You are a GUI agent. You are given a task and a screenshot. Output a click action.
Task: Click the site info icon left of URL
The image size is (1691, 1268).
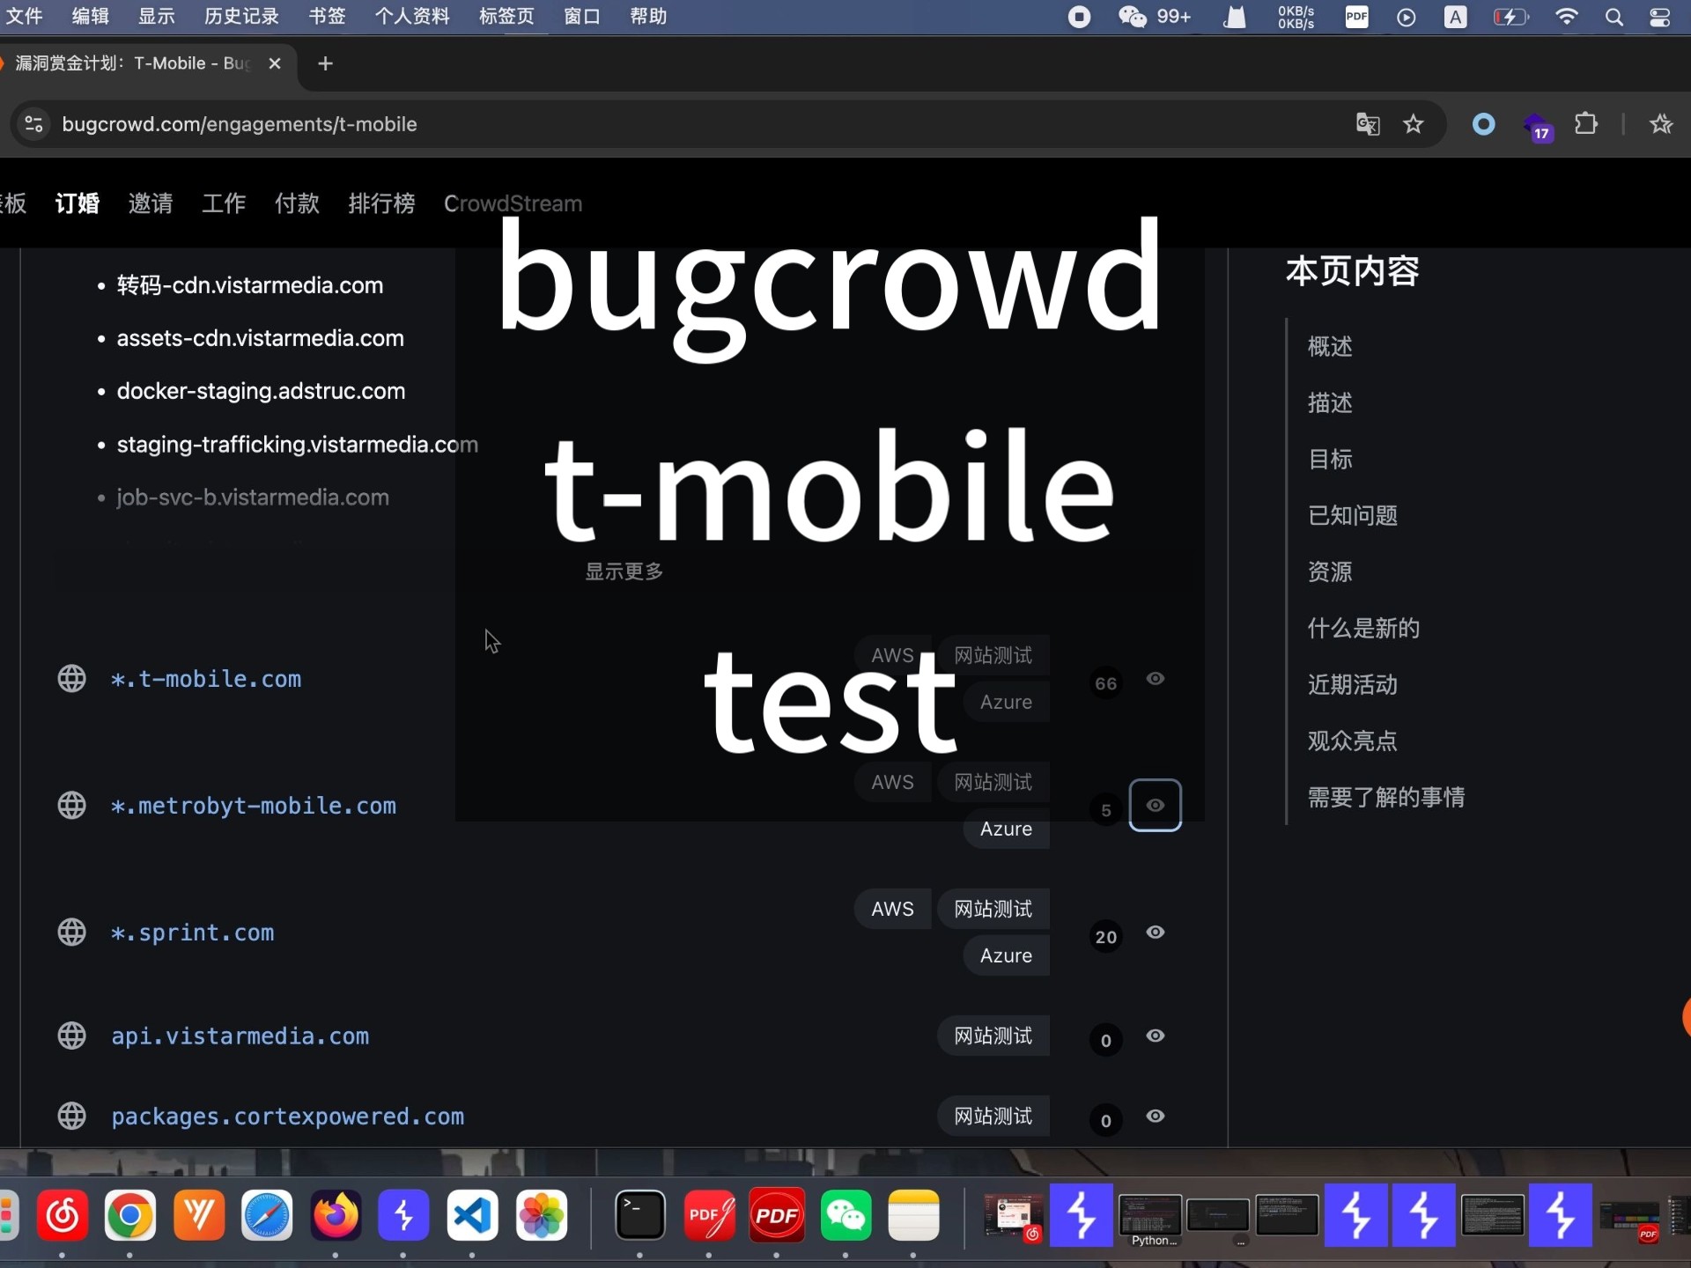tap(33, 124)
